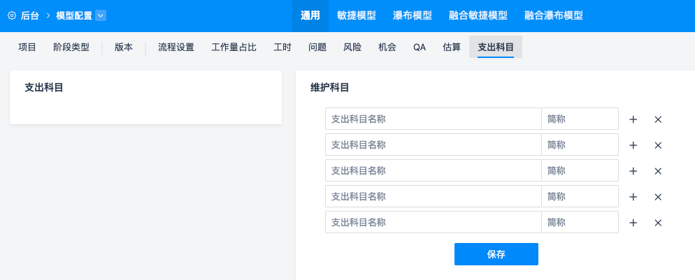
Task: Select the 流程设置 sub-tab
Action: [x=176, y=47]
